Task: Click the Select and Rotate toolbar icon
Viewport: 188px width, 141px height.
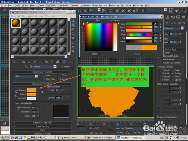Action: pos(79,11)
